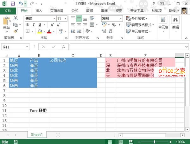Open the 条件格式 conditional formatting menu
Image resolution: width=190 pixels, height=144 pixels.
[137, 18]
